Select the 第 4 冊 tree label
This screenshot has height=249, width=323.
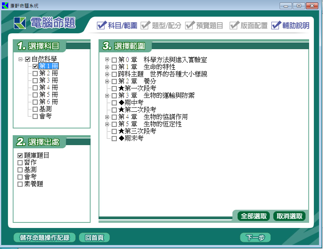click(48, 87)
